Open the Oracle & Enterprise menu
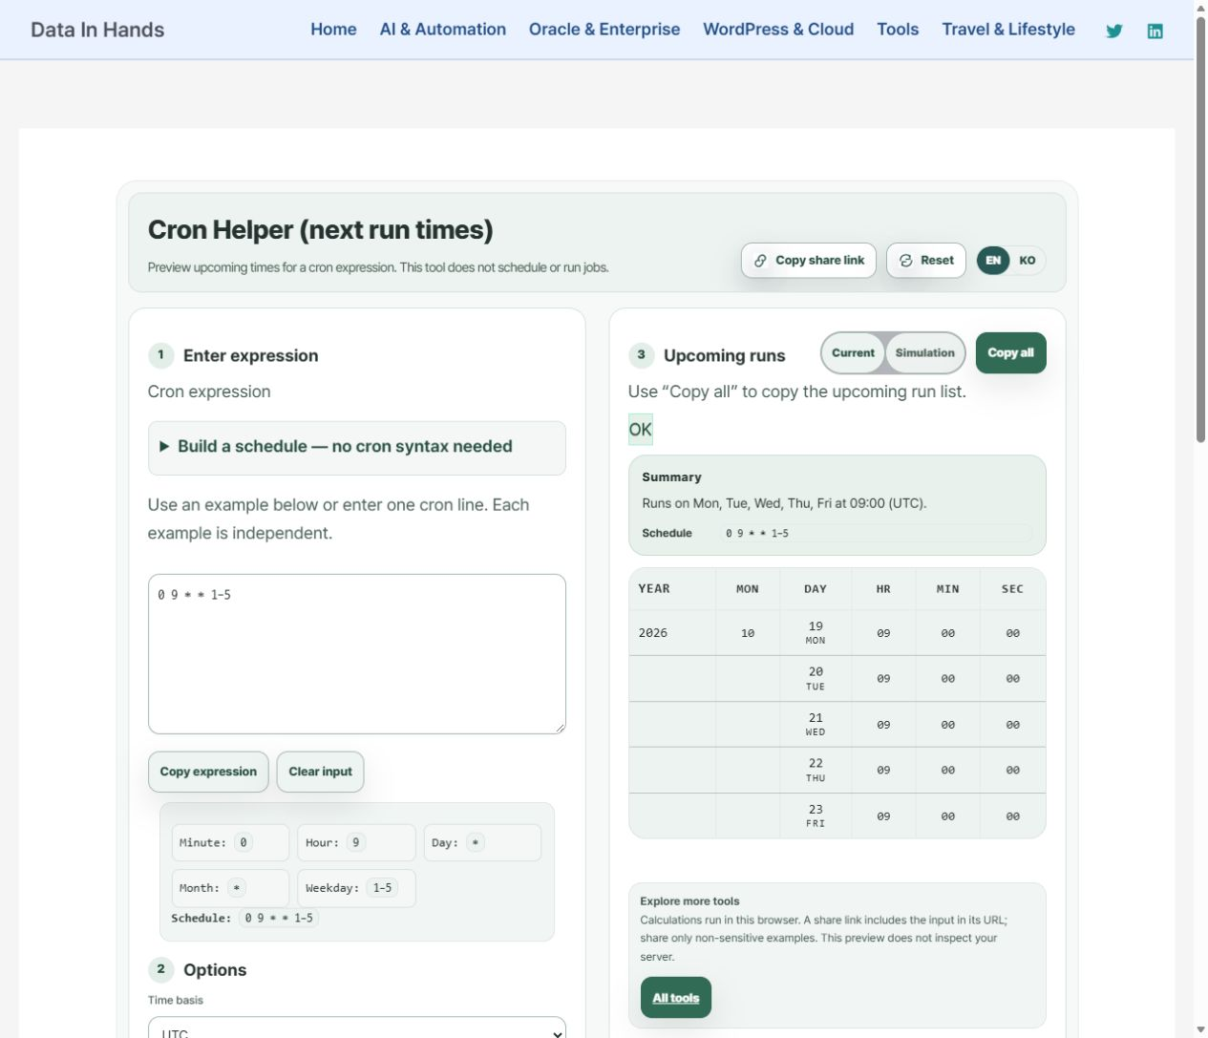Screen dimensions: 1208x1038 [x=604, y=30]
